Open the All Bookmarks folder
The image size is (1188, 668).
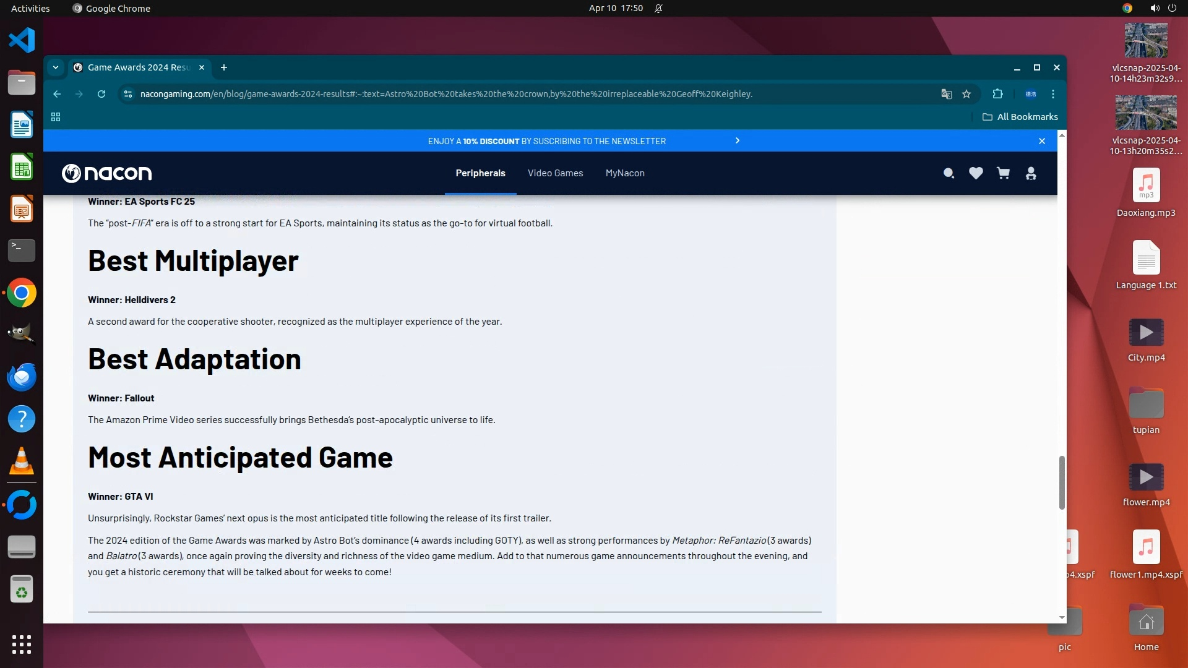point(1020,117)
